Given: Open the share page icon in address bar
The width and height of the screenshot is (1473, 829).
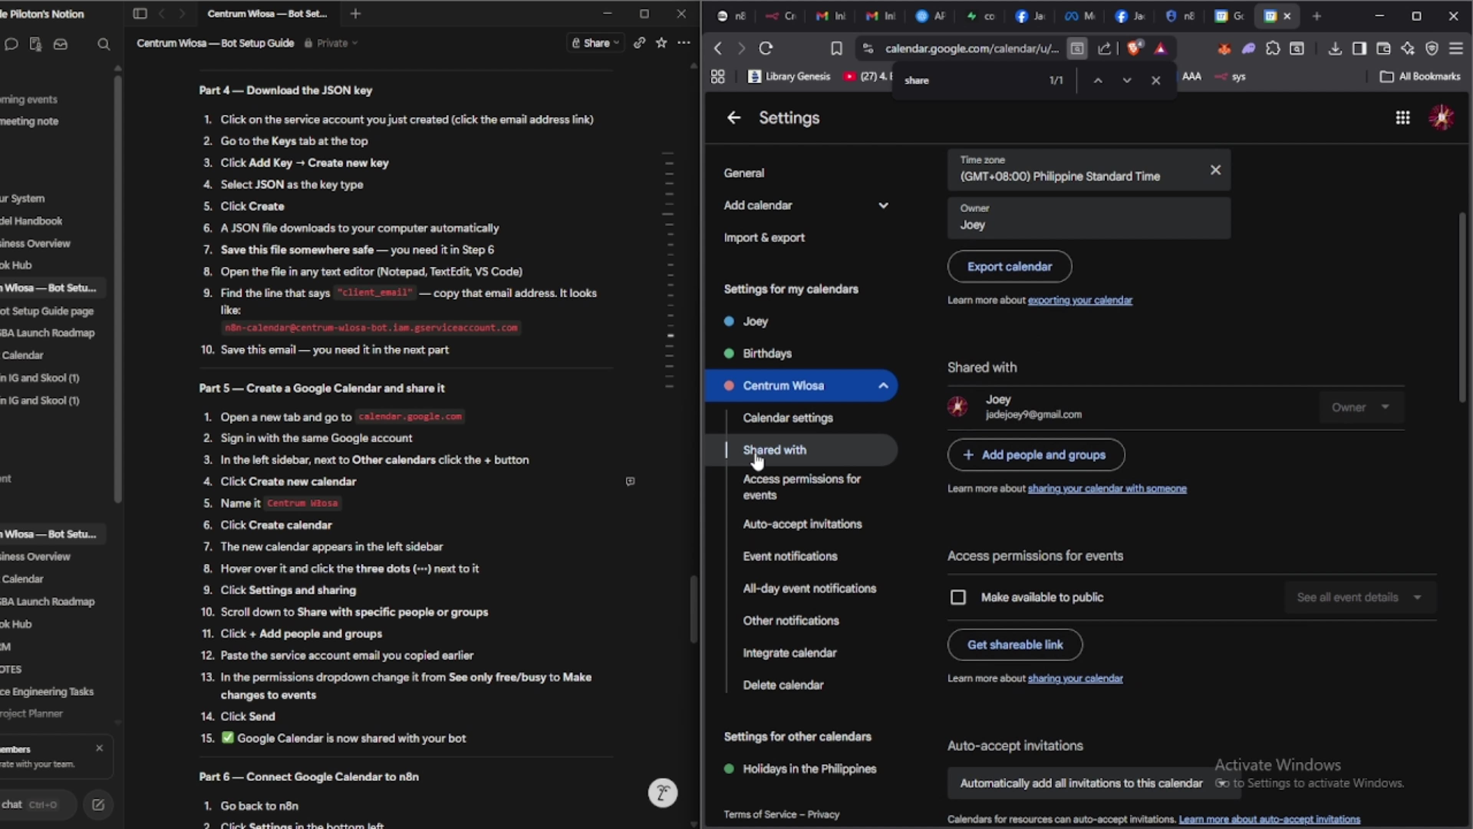Looking at the screenshot, I should 1105,49.
